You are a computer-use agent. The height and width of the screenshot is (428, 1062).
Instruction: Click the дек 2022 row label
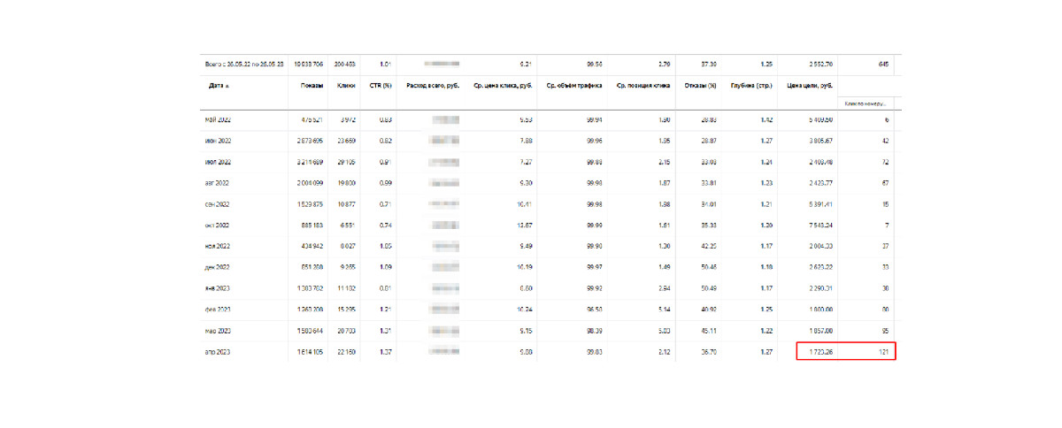coord(219,266)
